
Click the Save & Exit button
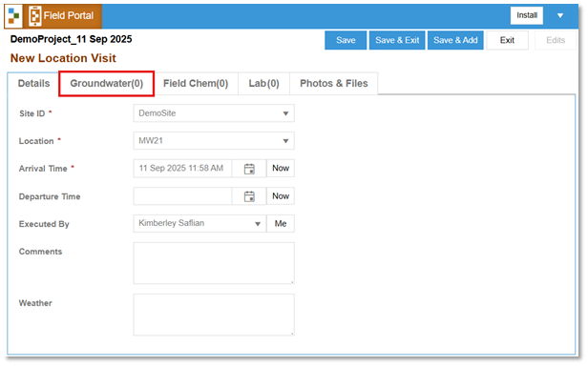tap(397, 40)
